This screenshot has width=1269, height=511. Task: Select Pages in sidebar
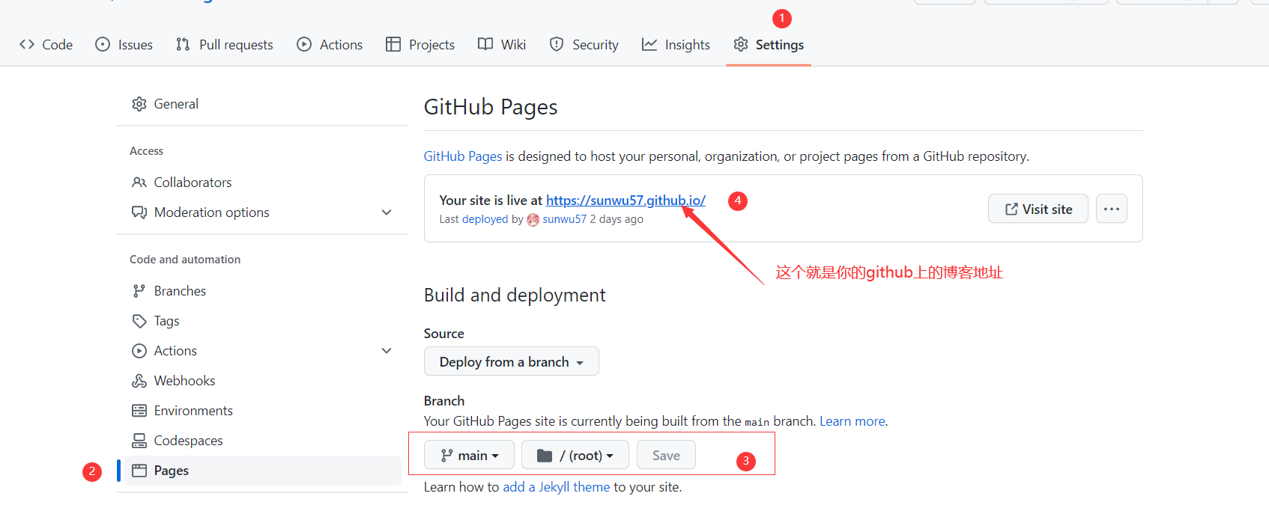[x=263, y=471]
